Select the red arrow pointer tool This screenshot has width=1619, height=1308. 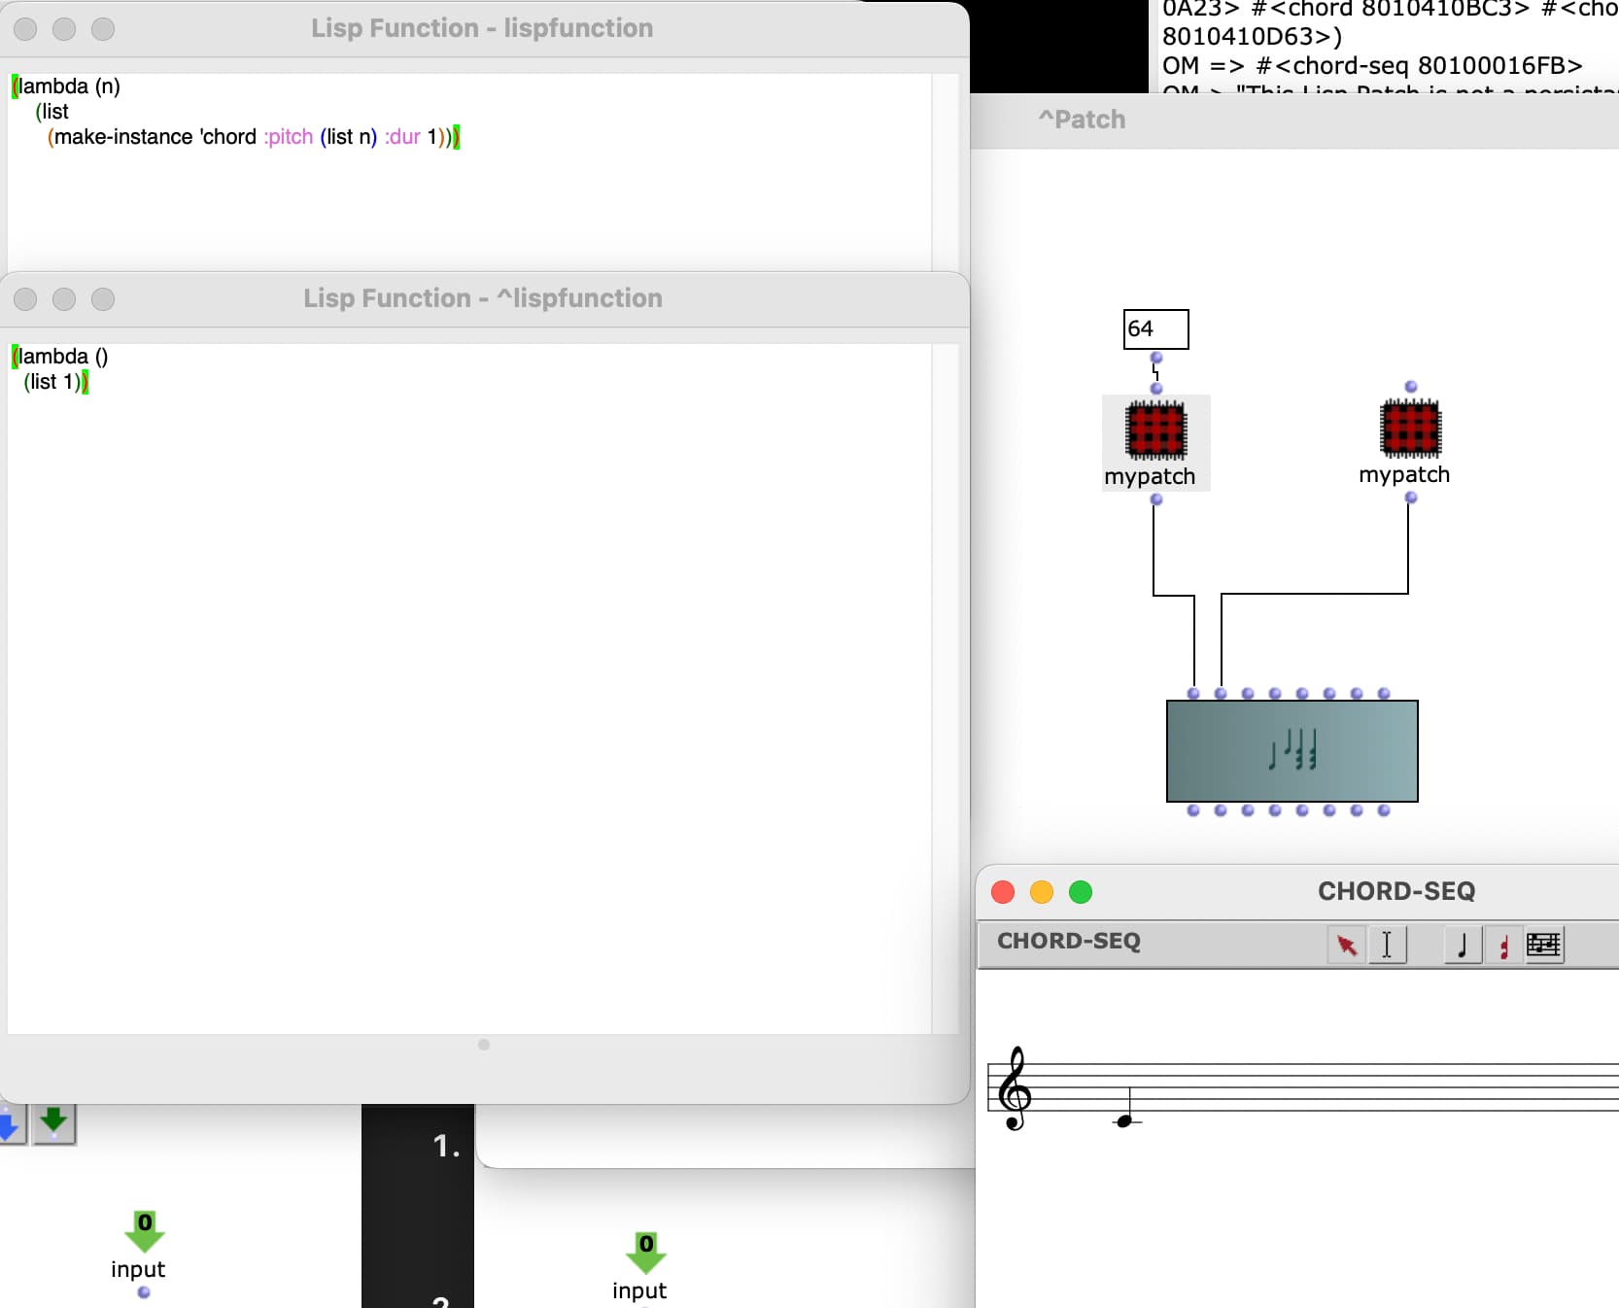pos(1346,945)
